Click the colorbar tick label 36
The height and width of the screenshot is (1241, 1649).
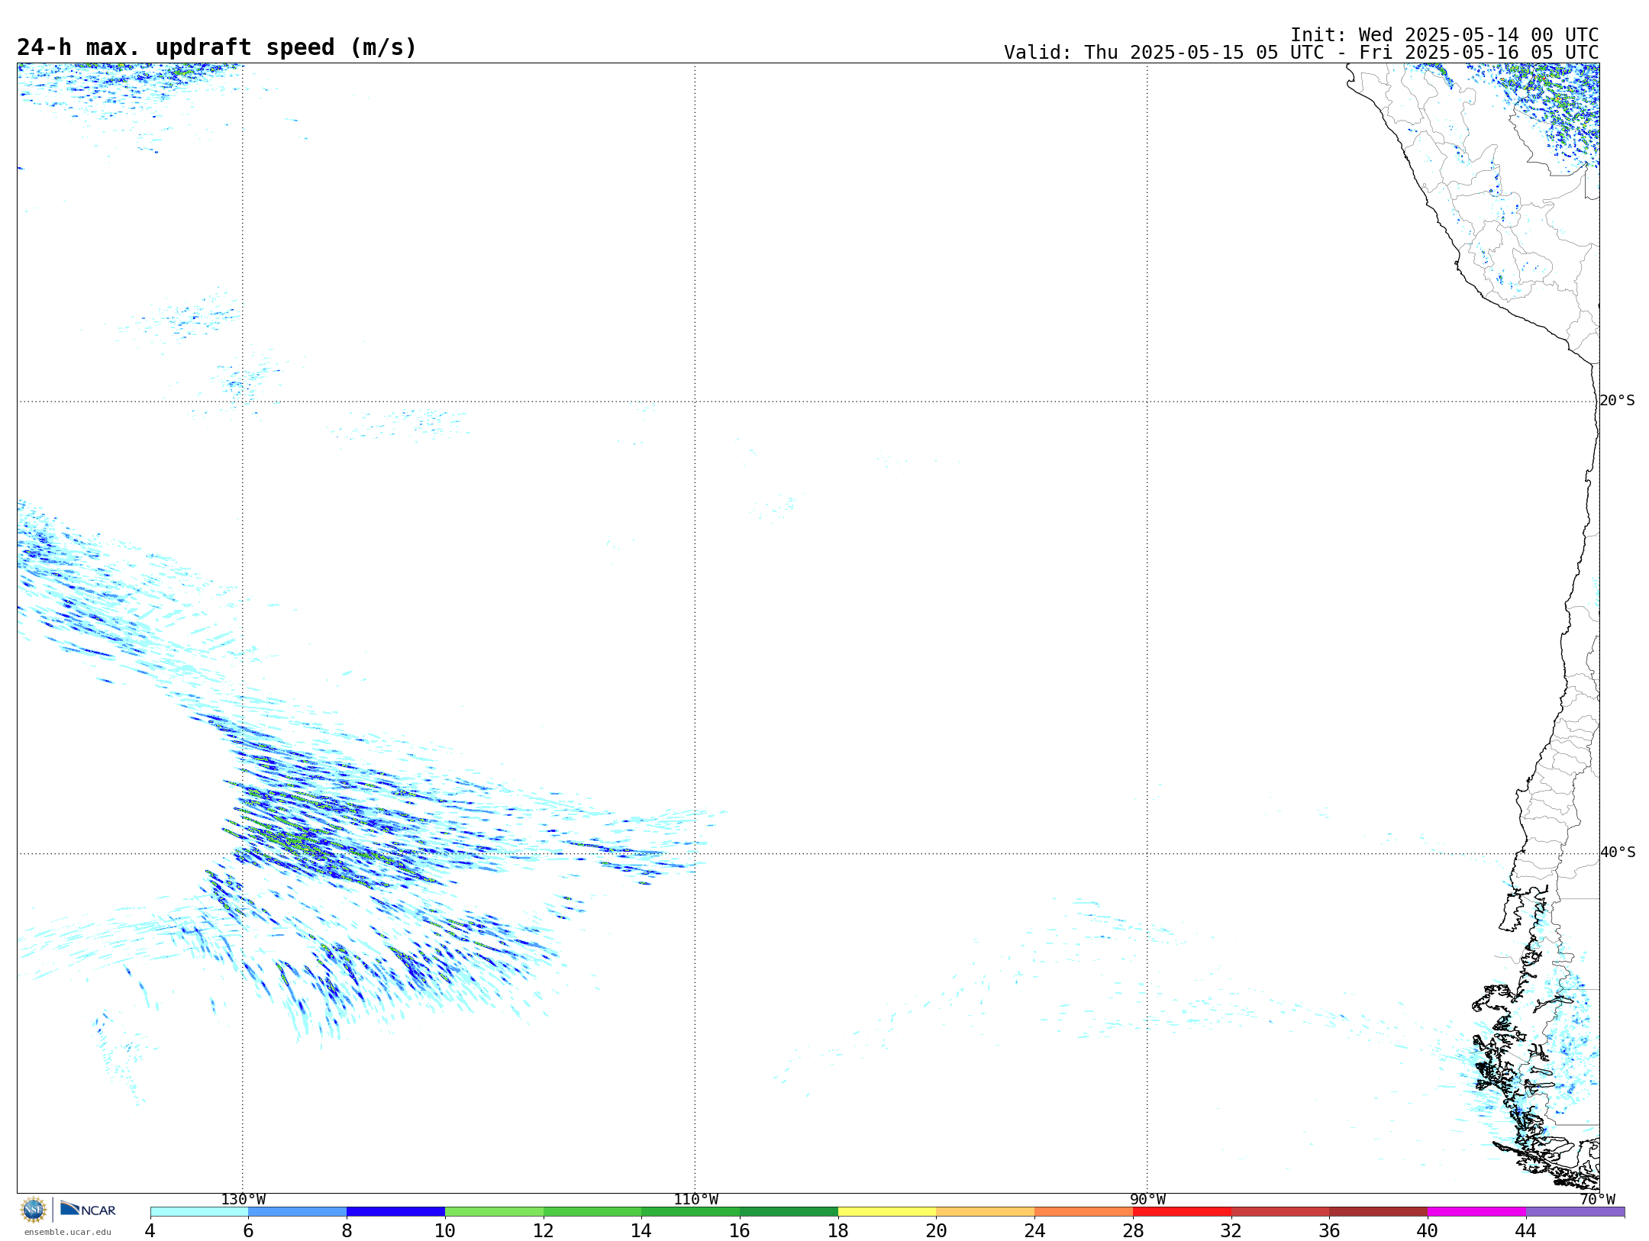pos(1330,1230)
